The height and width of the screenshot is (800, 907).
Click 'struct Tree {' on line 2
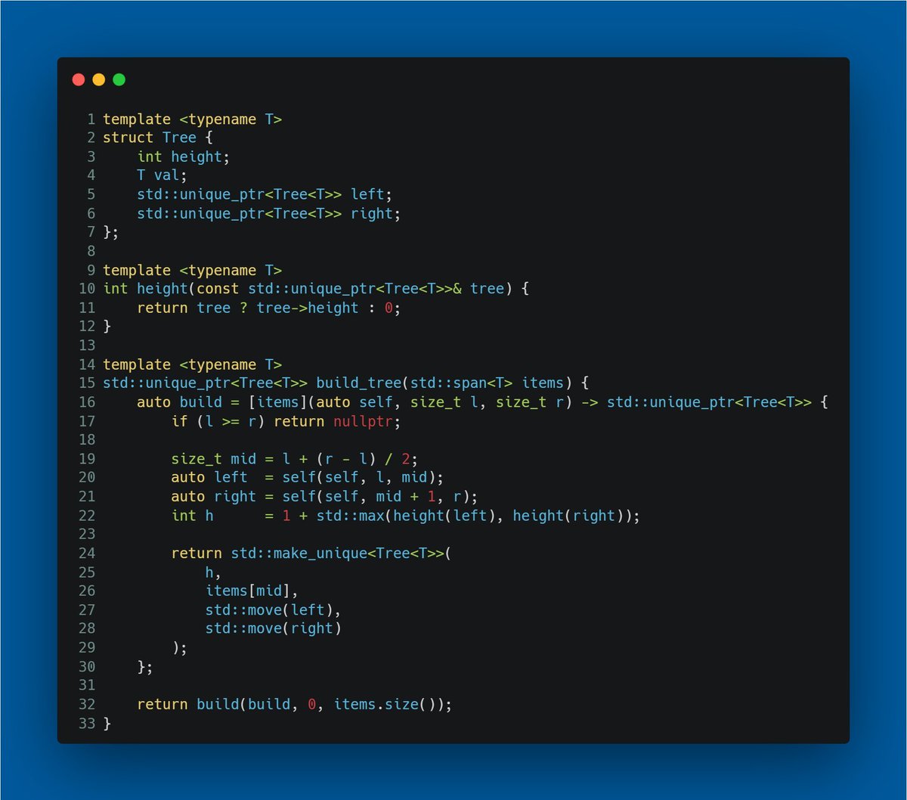coord(159,138)
